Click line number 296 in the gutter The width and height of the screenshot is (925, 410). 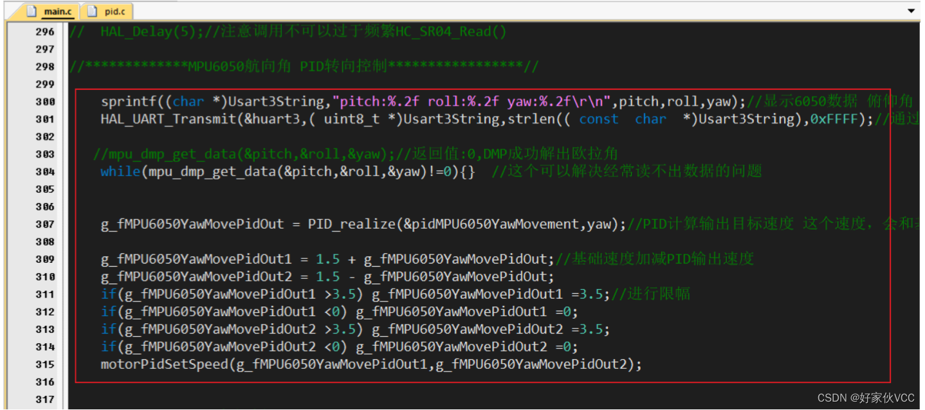pyautogui.click(x=45, y=31)
